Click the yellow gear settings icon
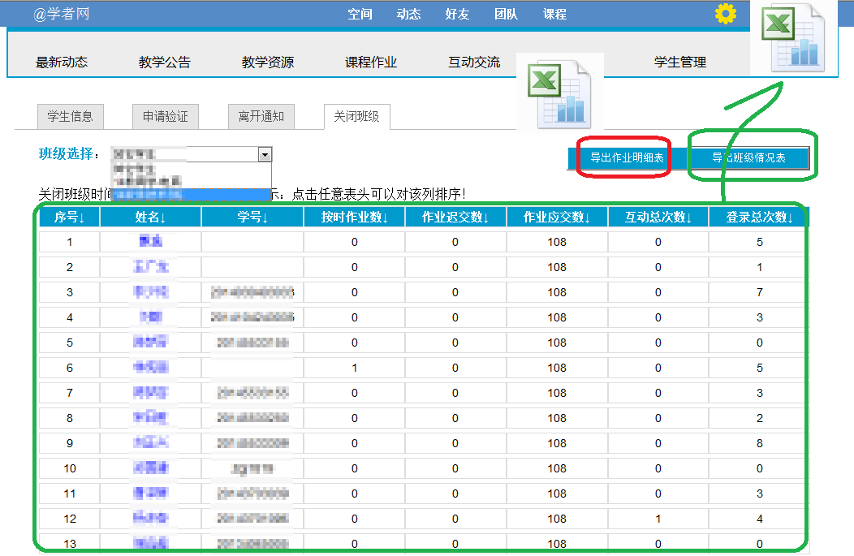Screen dimensions: 854x556 pos(725,14)
